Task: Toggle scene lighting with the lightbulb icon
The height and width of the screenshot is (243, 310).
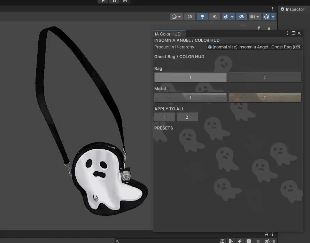Action: [x=202, y=17]
